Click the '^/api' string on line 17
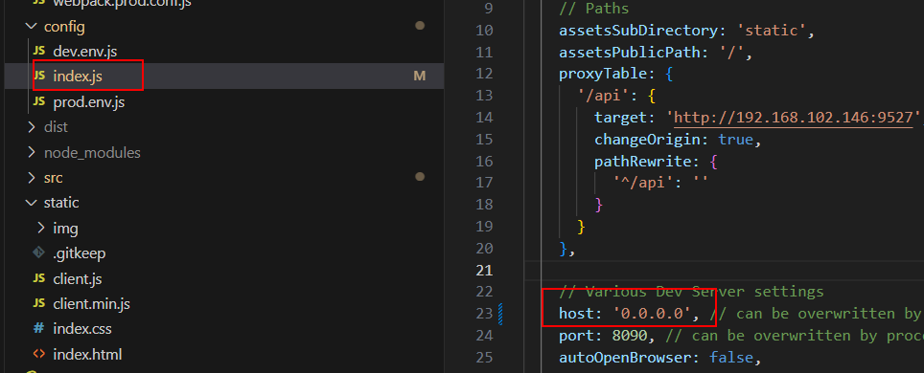The image size is (924, 373). point(643,183)
